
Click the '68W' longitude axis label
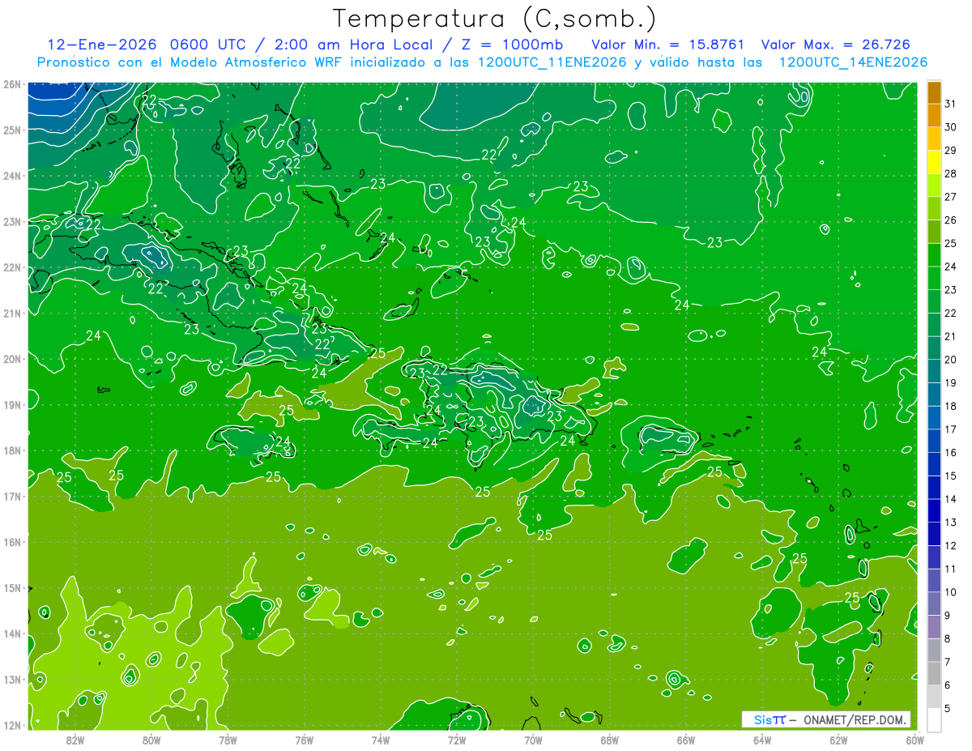click(x=609, y=740)
